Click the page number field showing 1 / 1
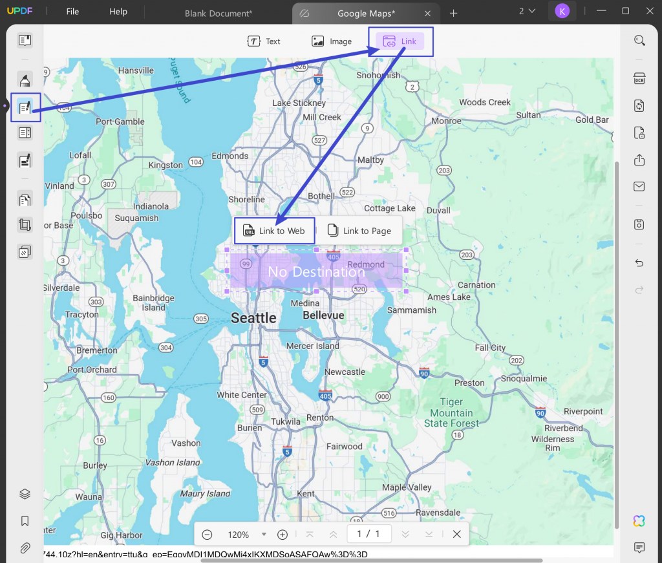Image resolution: width=662 pixels, height=563 pixels. click(x=369, y=534)
